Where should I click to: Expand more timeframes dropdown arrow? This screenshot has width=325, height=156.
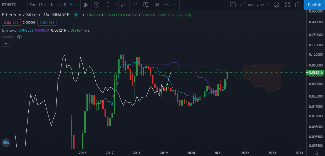coord(78,5)
